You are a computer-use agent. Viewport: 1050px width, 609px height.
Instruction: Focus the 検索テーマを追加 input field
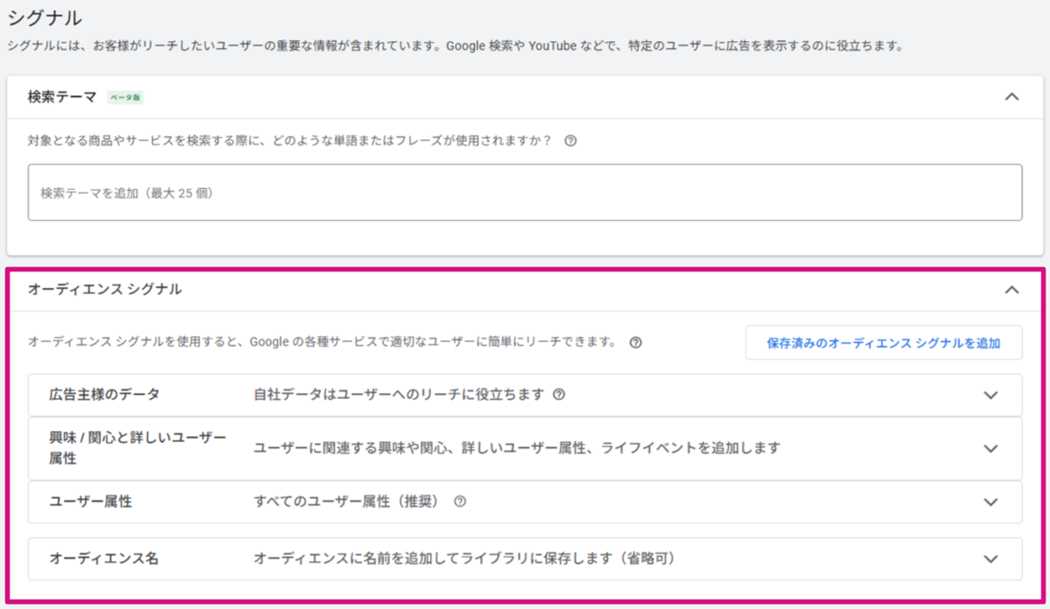525,192
